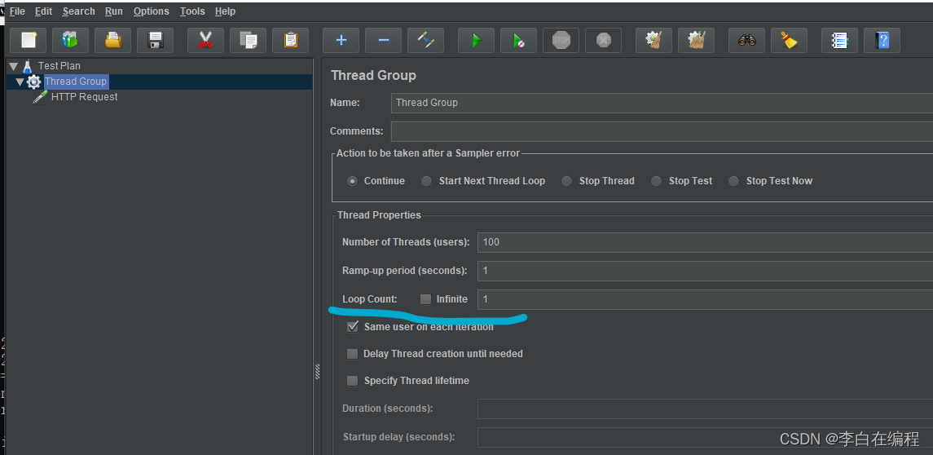Viewport: 933px width, 455px height.
Task: Click the Paste clipboard icon
Action: pyautogui.click(x=290, y=41)
